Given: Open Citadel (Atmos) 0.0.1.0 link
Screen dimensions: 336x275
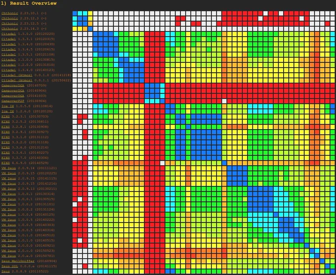Looking at the screenshot, I should [x=17, y=75].
